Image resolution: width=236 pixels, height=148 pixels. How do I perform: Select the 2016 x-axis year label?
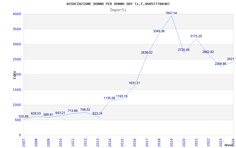pyautogui.click(x=135, y=143)
